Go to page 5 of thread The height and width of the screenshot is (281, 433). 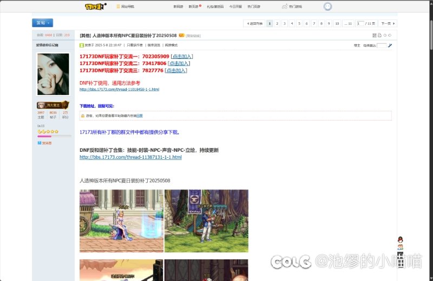[299, 23]
